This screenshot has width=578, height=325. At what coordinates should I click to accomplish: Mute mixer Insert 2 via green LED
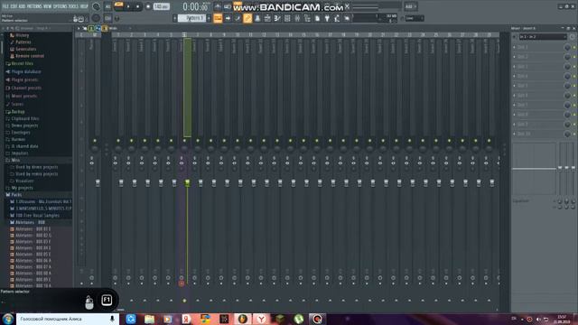coord(131,141)
